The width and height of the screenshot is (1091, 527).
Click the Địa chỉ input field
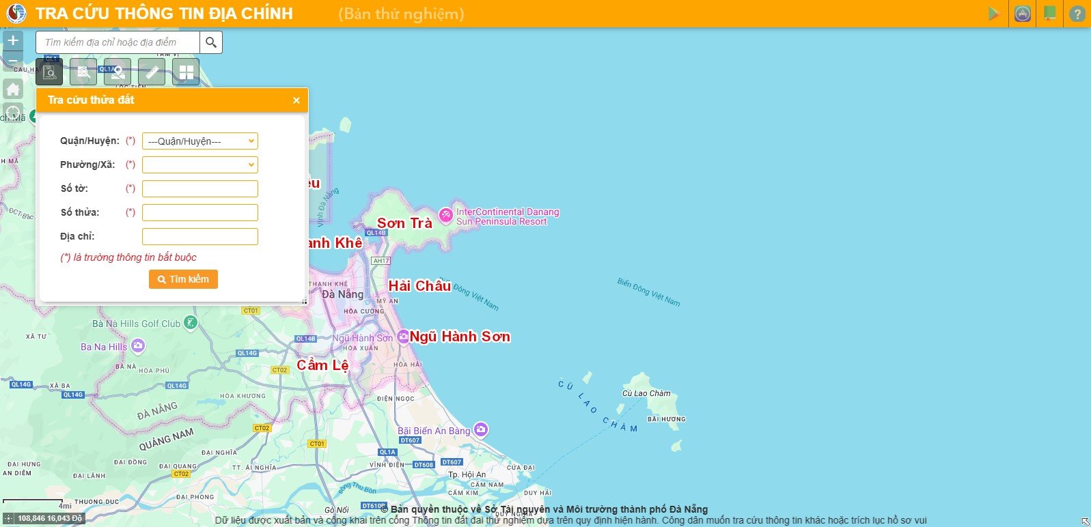[200, 236]
